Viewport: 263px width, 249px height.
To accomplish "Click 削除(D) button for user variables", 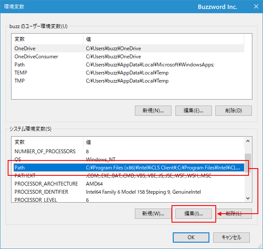I will [234, 111].
